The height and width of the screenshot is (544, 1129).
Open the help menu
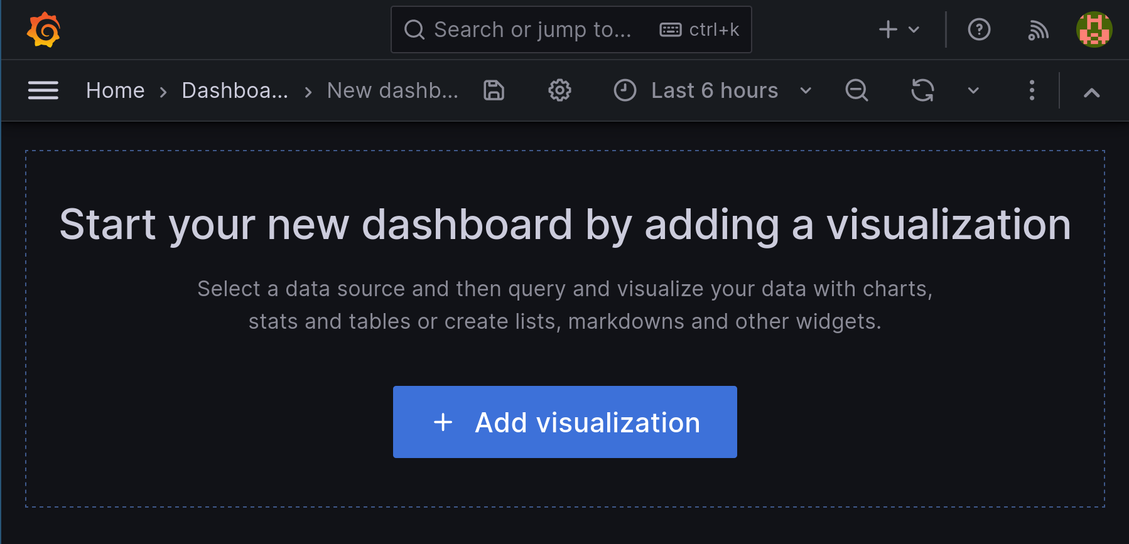pos(978,29)
